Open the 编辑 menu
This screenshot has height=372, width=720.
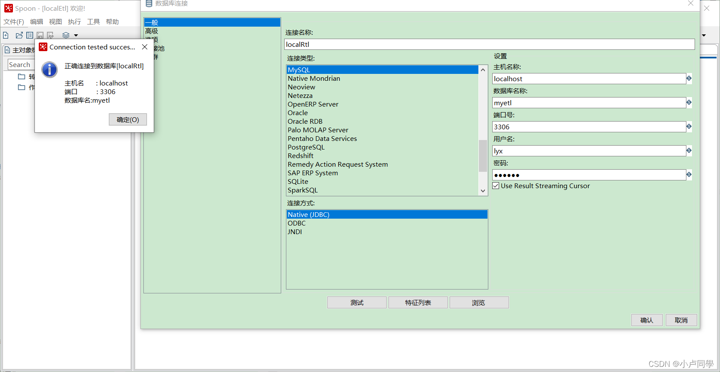tap(37, 22)
